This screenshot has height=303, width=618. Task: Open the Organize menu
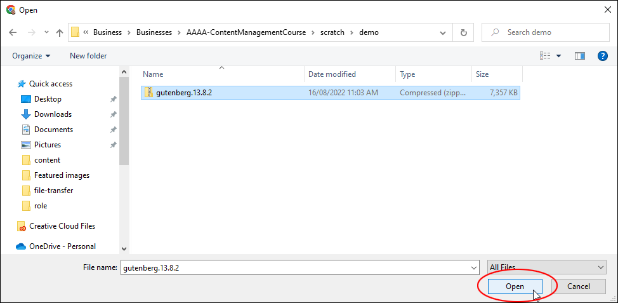pos(31,56)
